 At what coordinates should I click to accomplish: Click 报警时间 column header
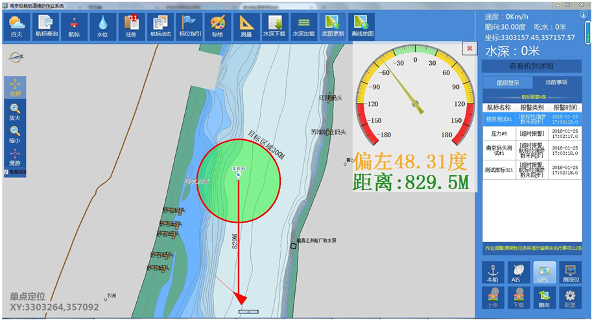point(565,107)
